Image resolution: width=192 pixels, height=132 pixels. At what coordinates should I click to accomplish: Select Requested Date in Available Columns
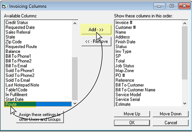coord(38,27)
